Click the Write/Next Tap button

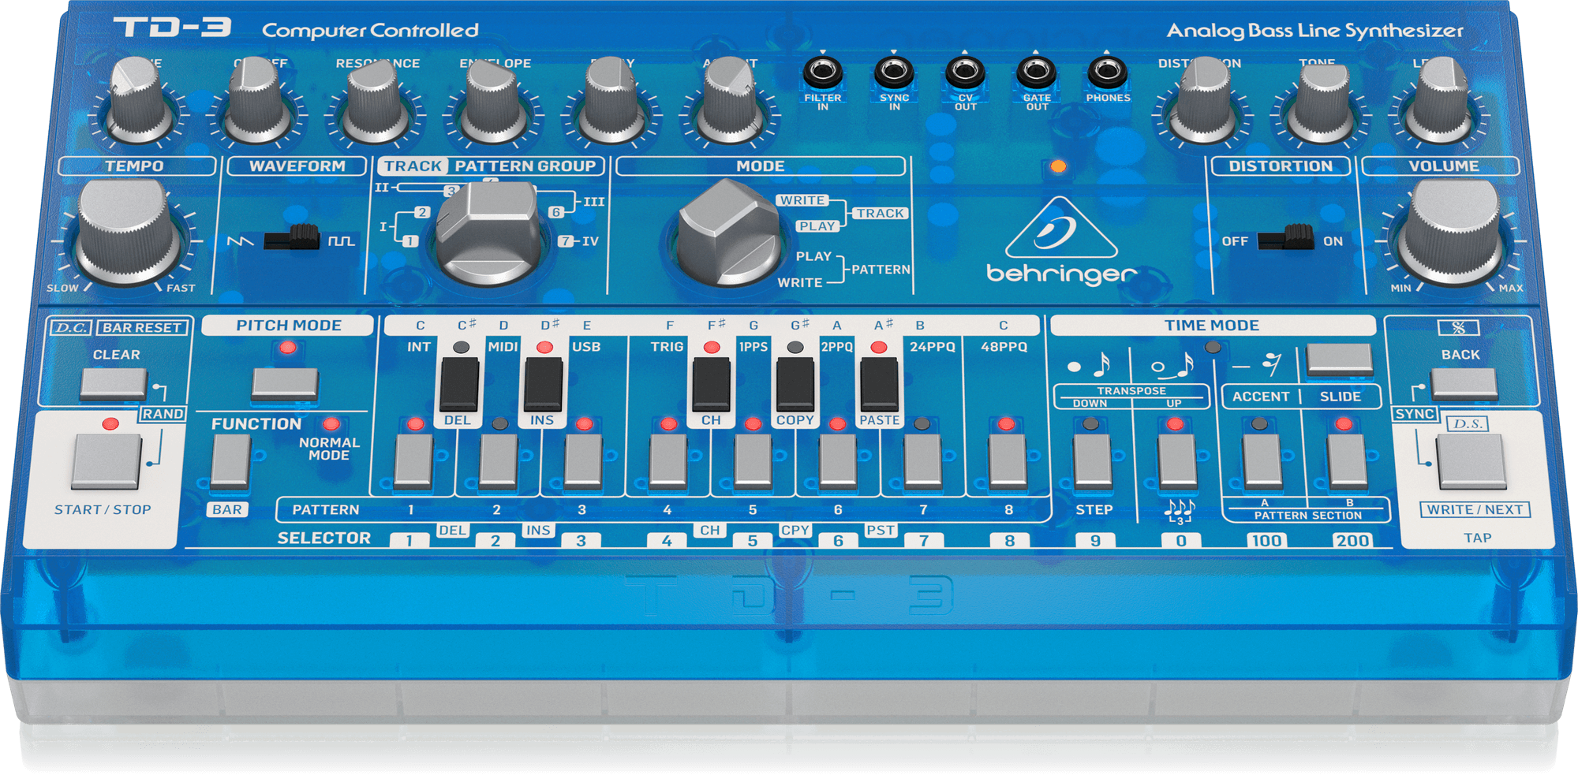click(x=1471, y=462)
